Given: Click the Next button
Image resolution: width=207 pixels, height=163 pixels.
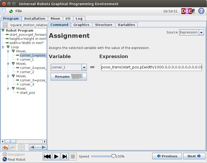Looking at the screenshot, I should [x=194, y=156].
